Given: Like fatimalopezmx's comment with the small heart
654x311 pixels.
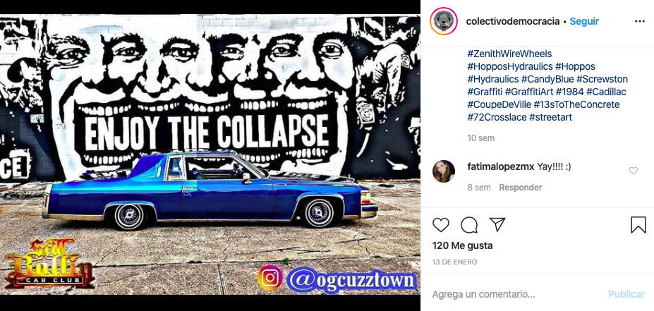Looking at the screenshot, I should coord(633,171).
